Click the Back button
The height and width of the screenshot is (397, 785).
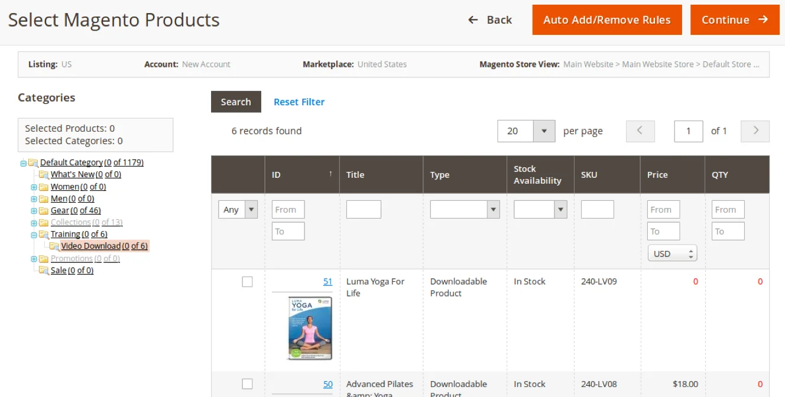click(x=490, y=19)
